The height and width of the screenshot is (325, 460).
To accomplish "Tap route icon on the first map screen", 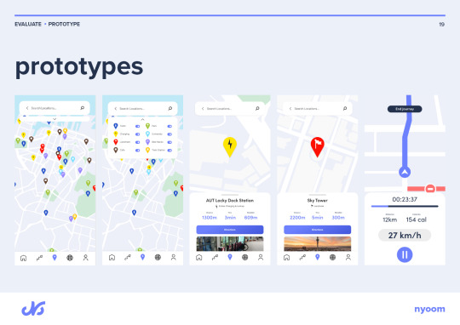I will (x=39, y=258).
